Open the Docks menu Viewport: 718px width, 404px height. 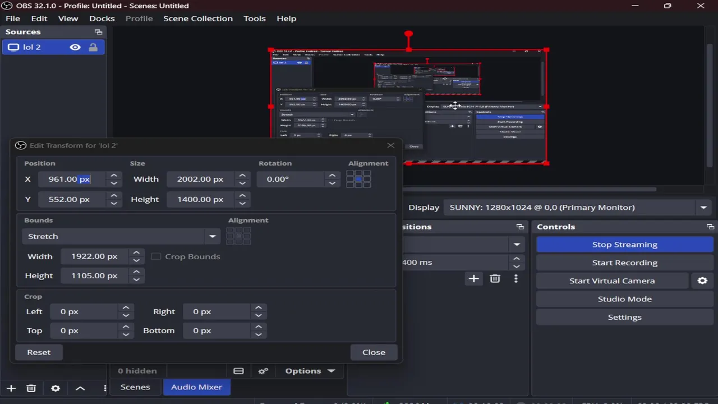click(x=102, y=19)
